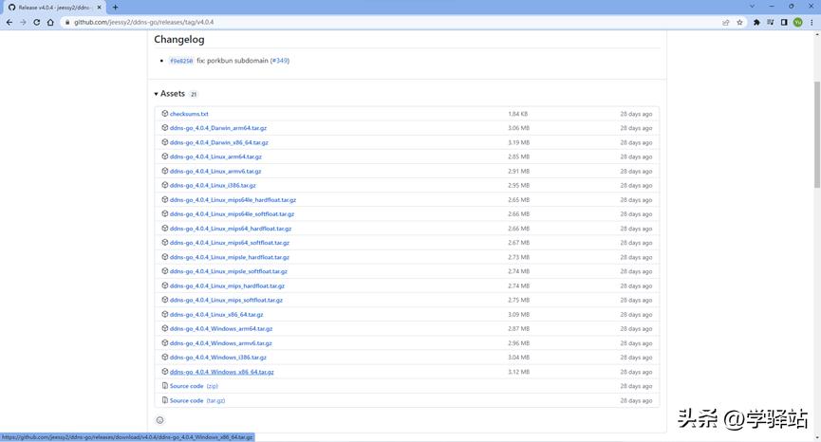821x442 pixels.
Task: Open the browser home page icon
Action: 51,22
